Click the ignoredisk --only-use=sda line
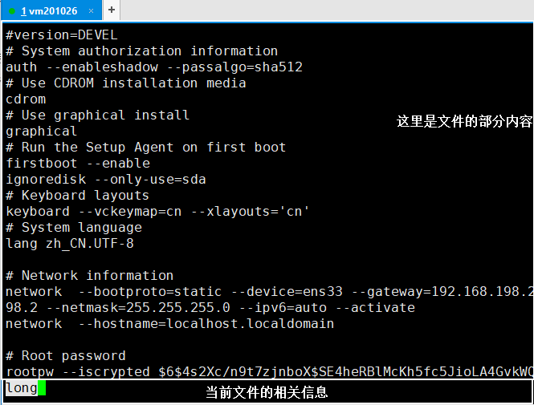This screenshot has height=405, width=534. [x=105, y=180]
